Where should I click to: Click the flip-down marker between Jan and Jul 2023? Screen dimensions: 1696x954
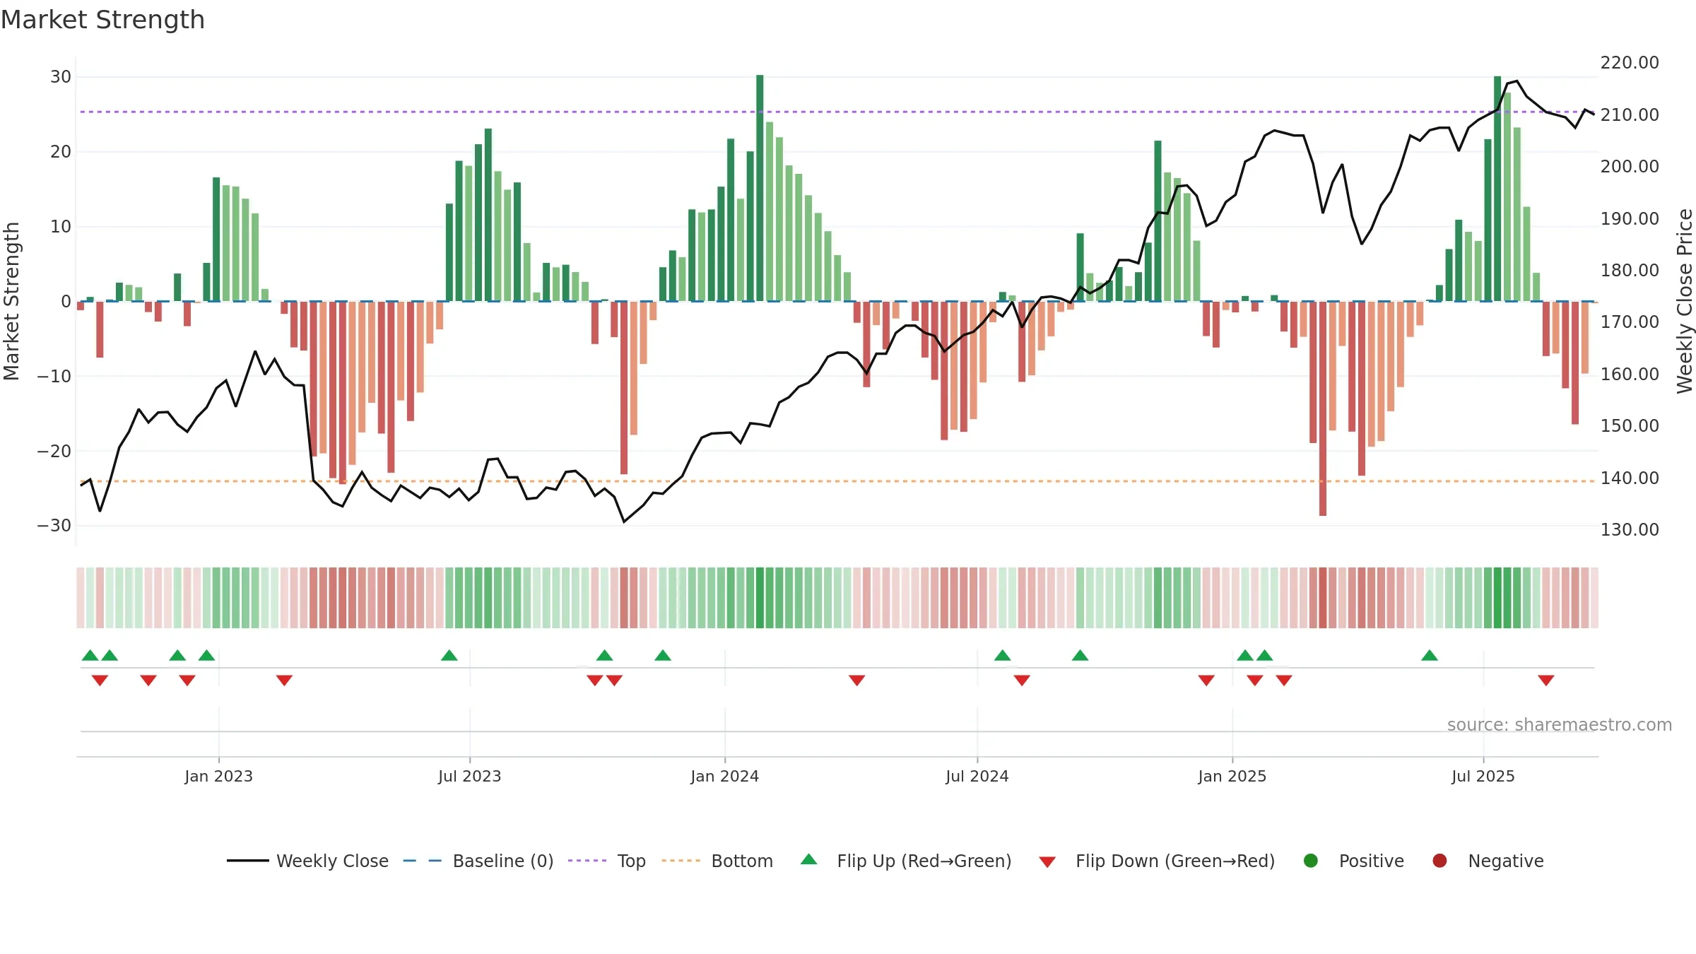pyautogui.click(x=284, y=680)
